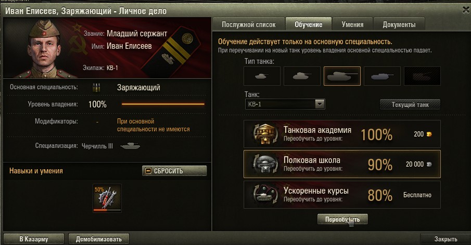
Task: Select the tank destroyer type icon
Action: (382, 76)
